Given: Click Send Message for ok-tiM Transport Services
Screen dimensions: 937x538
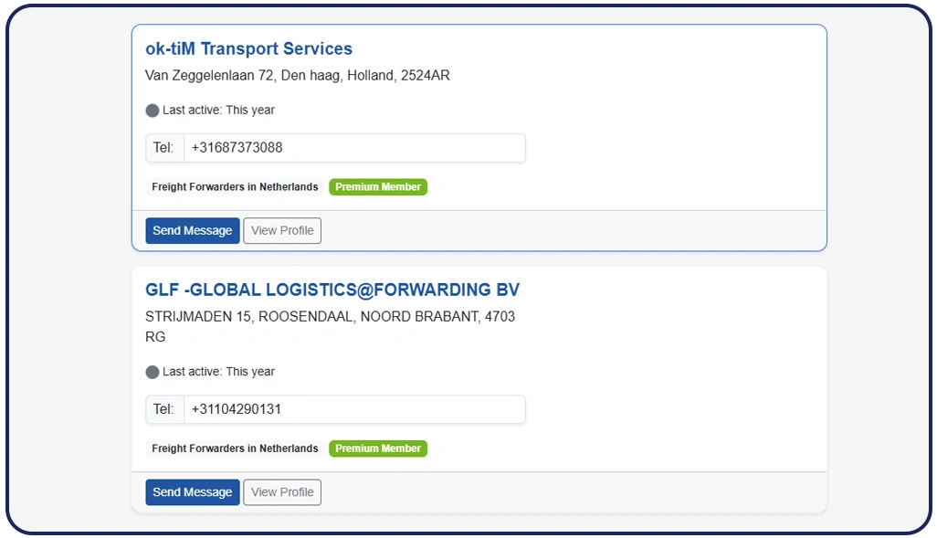Looking at the screenshot, I should (x=192, y=230).
